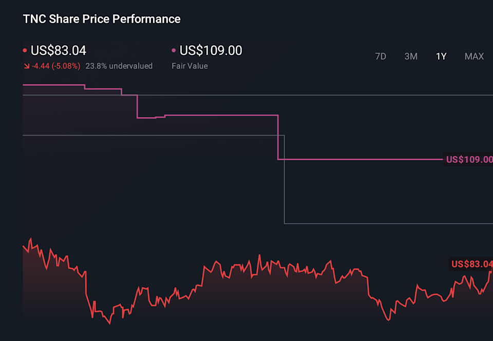Click the pink fair value step line
Image resolution: width=493 pixels, height=341 pixels.
click(x=221, y=115)
